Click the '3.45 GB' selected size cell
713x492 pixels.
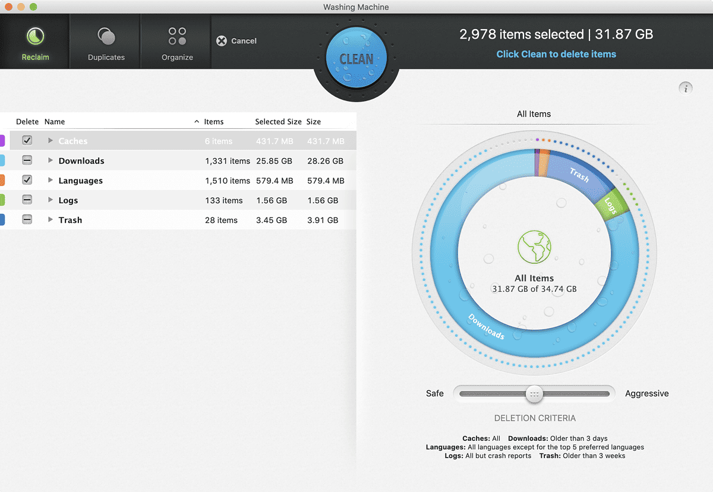(272, 220)
